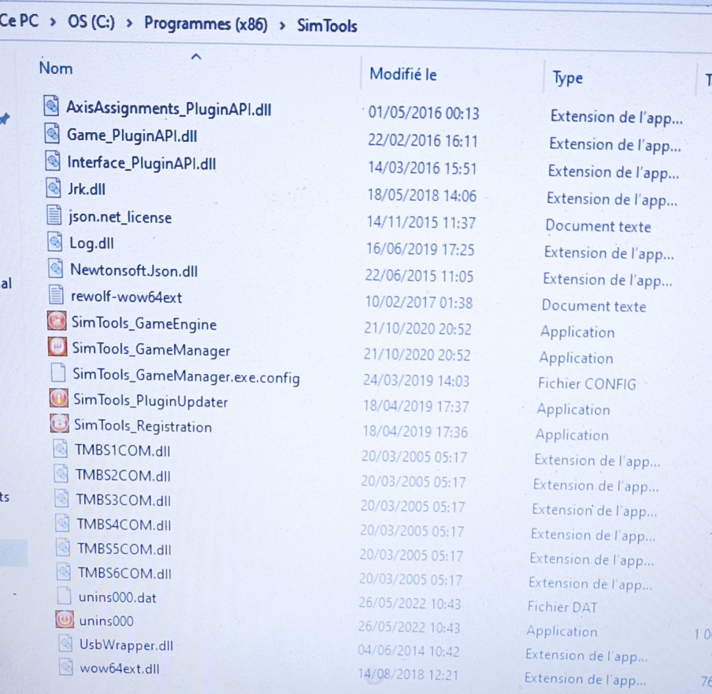The width and height of the screenshot is (712, 694).
Task: Click the SimTools_GameEngine application icon
Action: tap(57, 321)
